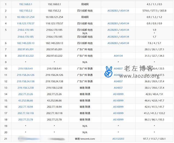Select hop number 21 cell
Screen dimensions: 174x143
click(6, 139)
